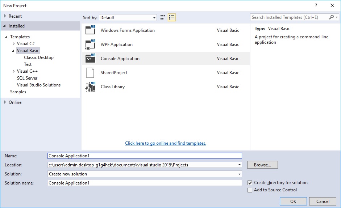Toggle Create directory for solution checkbox
341x208 pixels.
tap(250, 183)
